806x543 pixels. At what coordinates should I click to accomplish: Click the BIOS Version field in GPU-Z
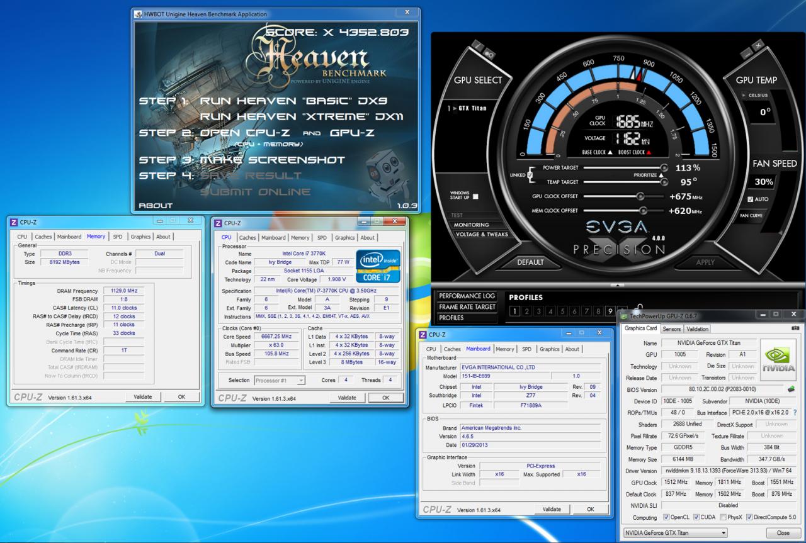[722, 389]
